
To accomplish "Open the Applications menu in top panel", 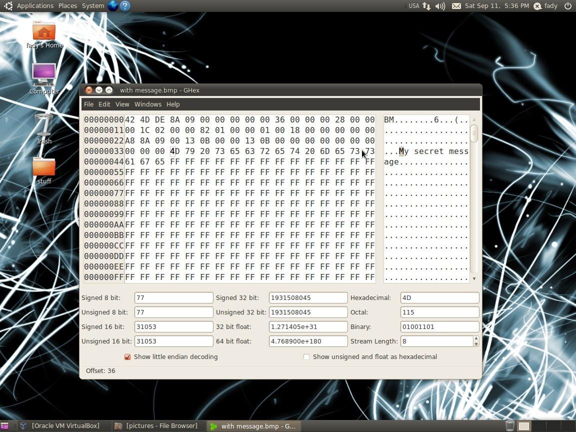I will point(35,6).
